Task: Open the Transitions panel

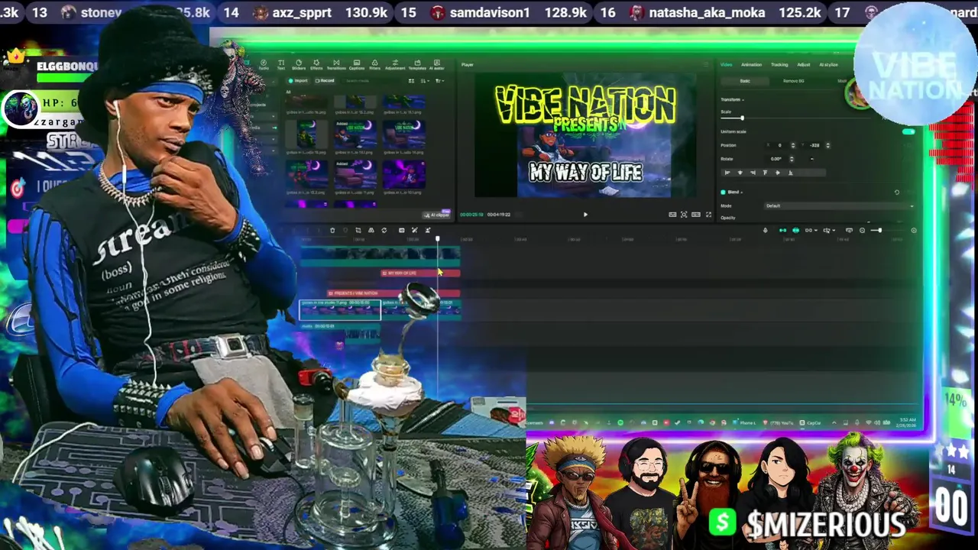Action: point(336,64)
